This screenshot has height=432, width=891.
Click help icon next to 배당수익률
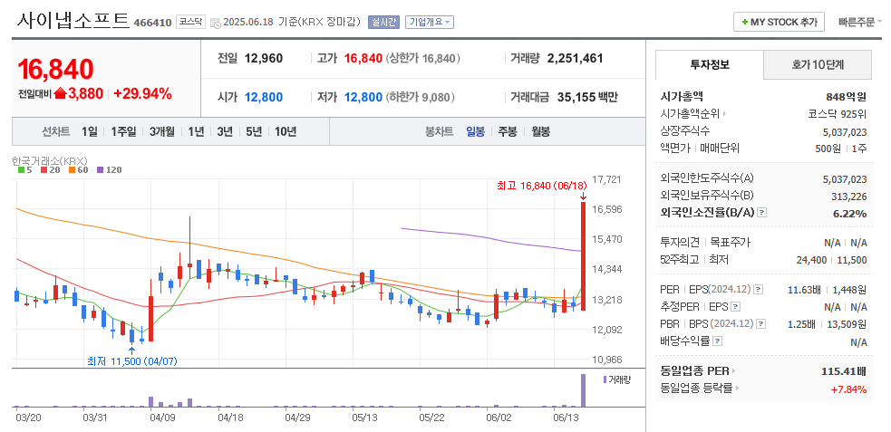pos(718,341)
